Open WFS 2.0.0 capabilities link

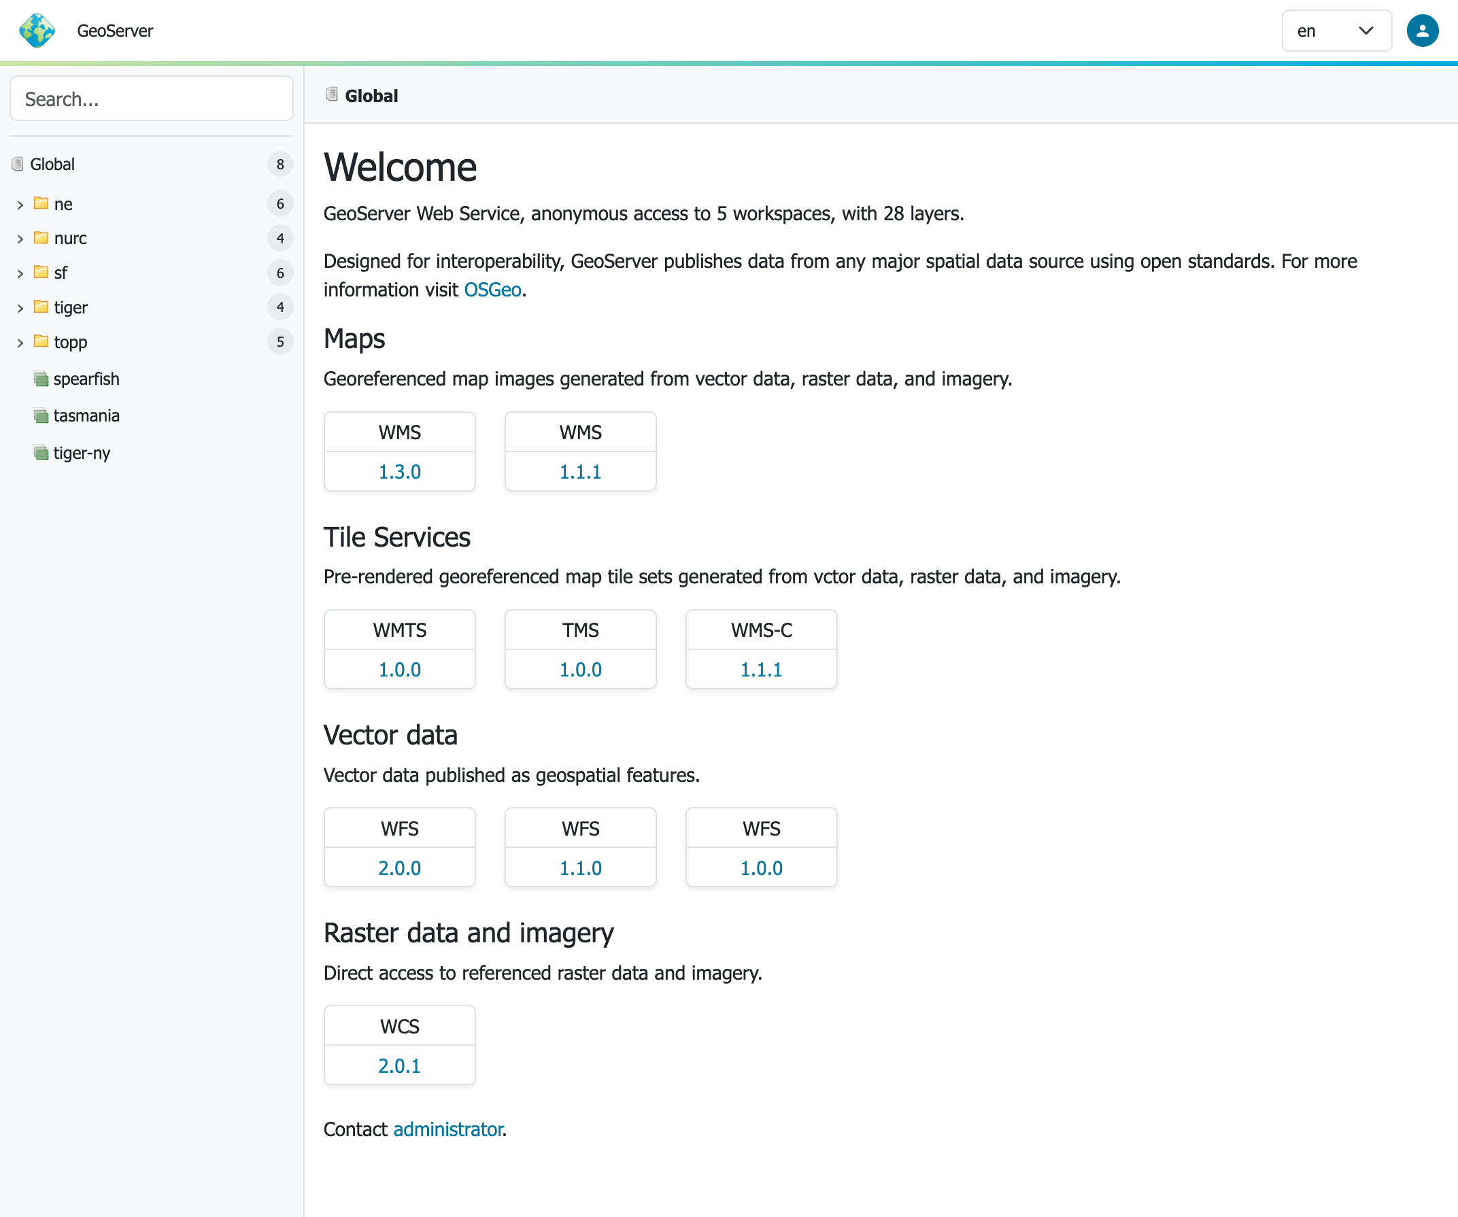(399, 868)
